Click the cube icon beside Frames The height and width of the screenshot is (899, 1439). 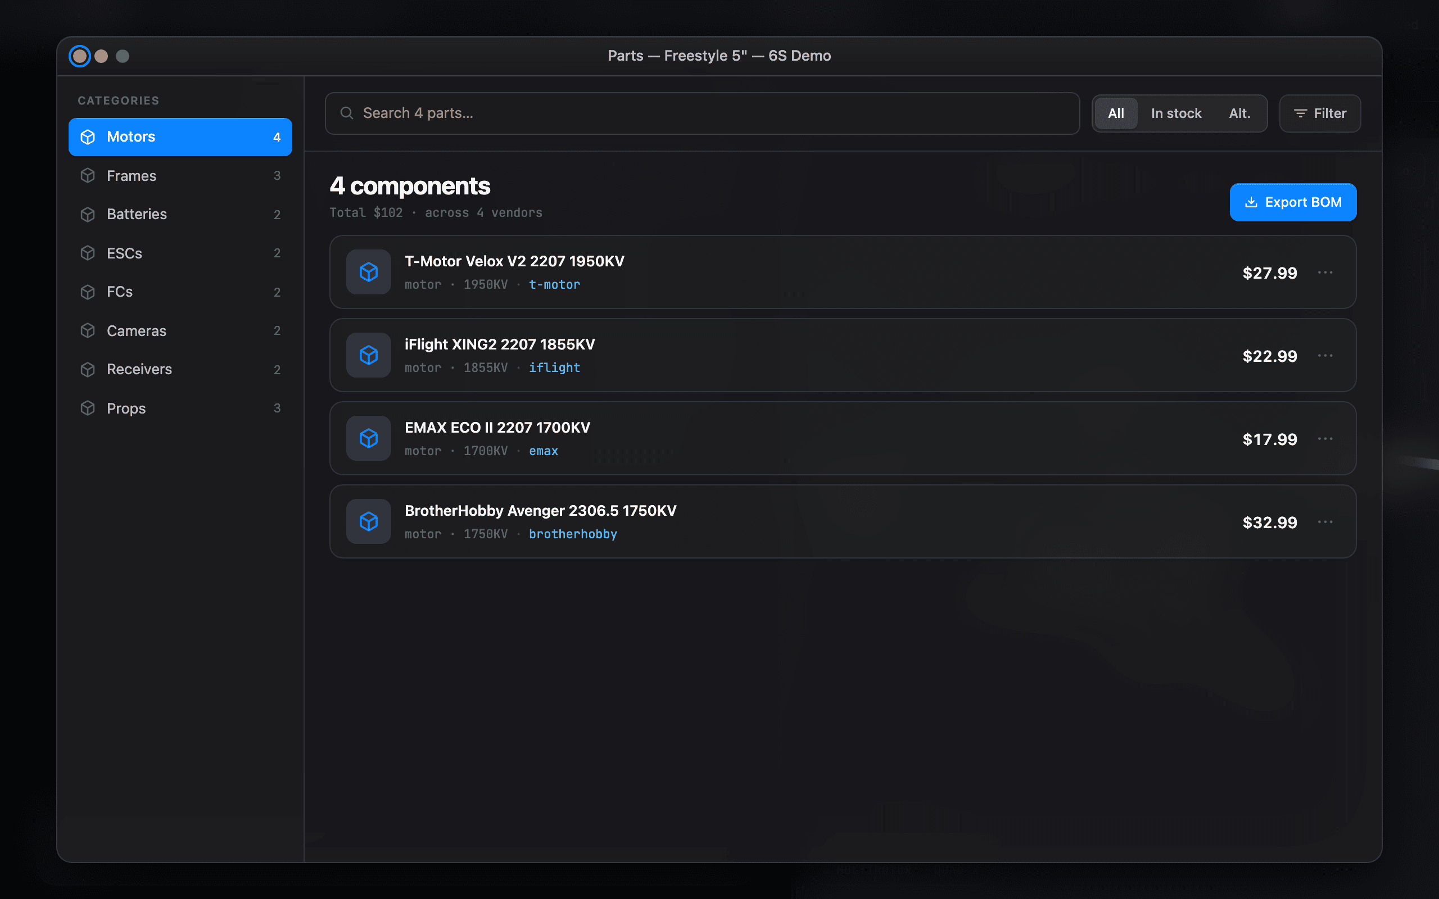[88, 175]
